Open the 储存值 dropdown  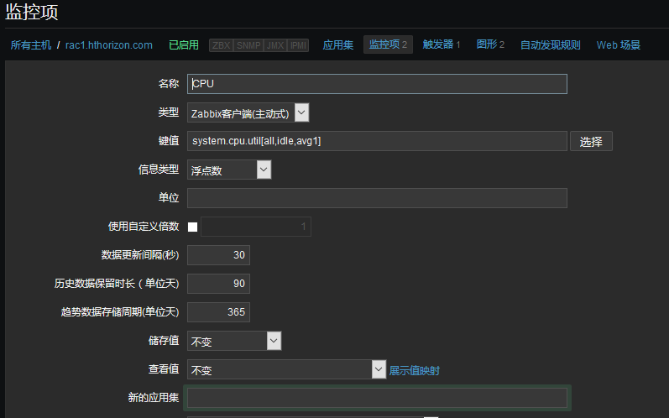(x=234, y=341)
